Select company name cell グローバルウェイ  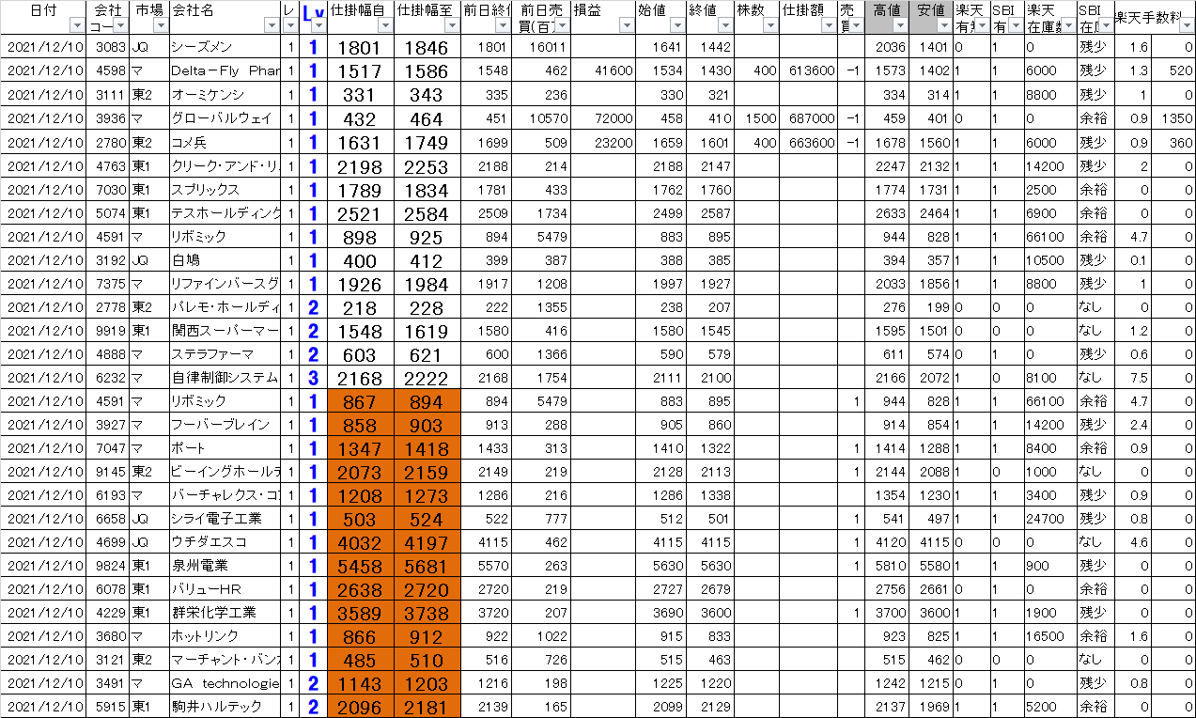(x=225, y=118)
